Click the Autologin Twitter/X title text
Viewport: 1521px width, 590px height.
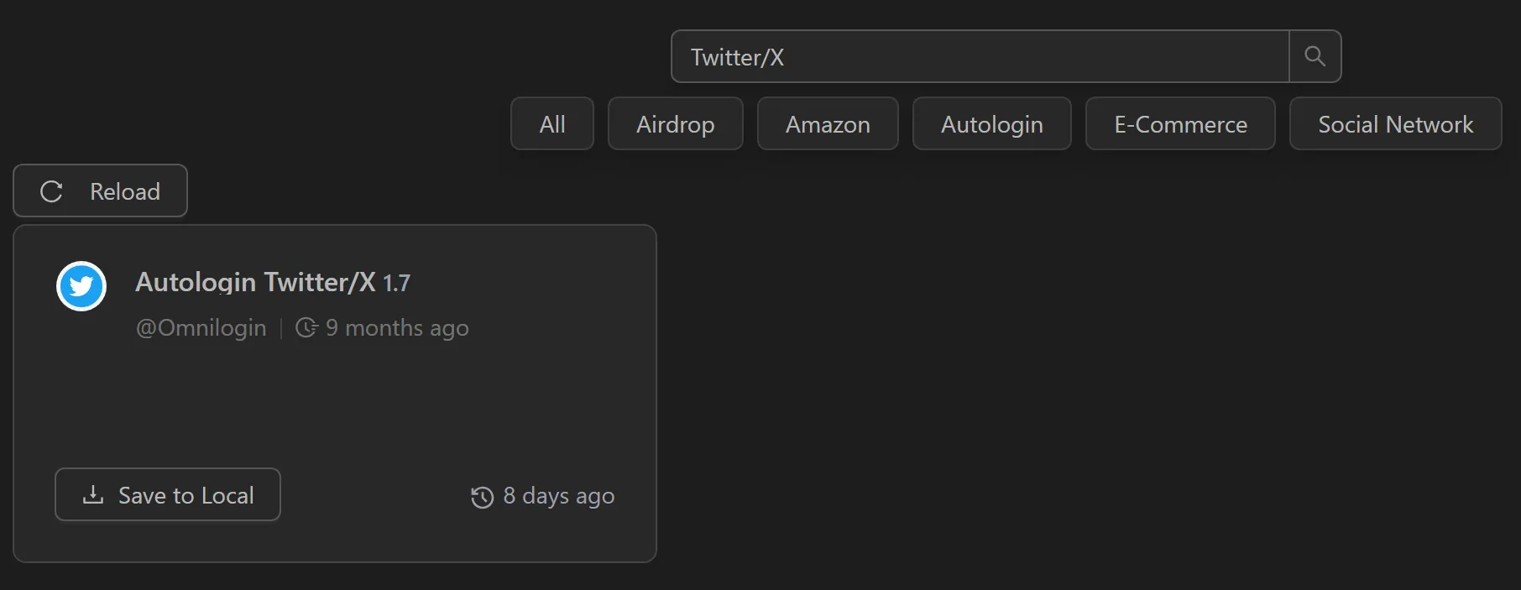click(256, 282)
